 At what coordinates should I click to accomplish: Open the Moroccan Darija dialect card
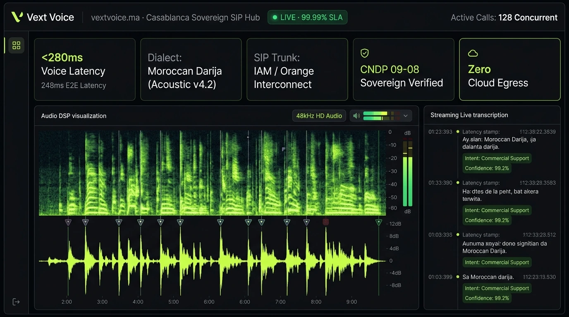[191, 69]
